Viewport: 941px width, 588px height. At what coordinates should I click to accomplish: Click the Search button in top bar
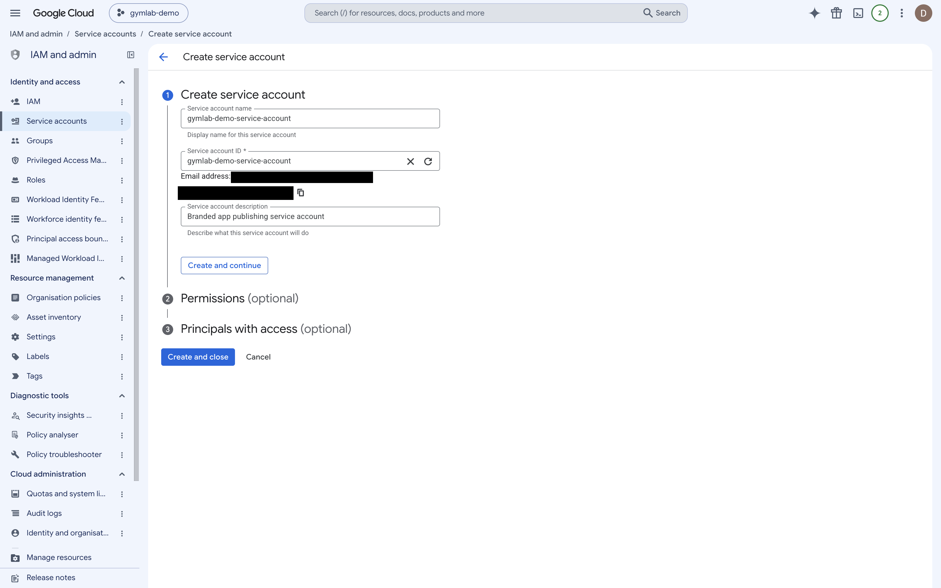coord(662,13)
